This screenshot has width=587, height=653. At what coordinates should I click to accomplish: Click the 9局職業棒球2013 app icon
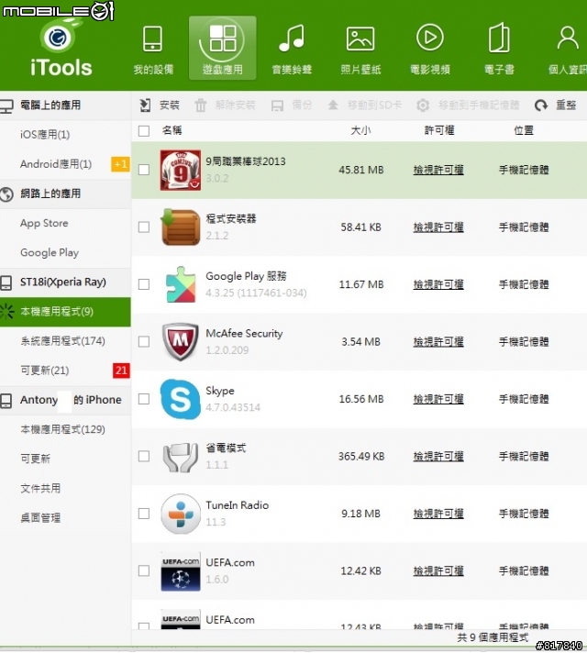[181, 170]
